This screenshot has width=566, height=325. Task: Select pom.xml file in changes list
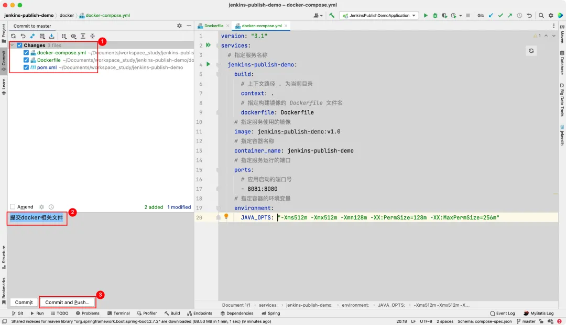click(x=47, y=67)
